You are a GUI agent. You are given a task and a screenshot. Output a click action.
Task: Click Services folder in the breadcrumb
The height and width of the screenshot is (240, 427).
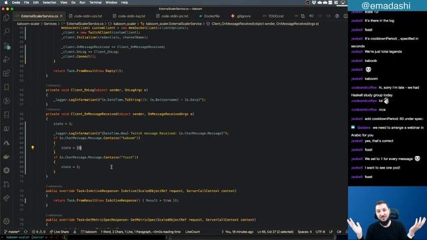[50, 24]
